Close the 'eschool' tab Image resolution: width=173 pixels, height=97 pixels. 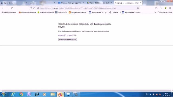tap(55, 3)
